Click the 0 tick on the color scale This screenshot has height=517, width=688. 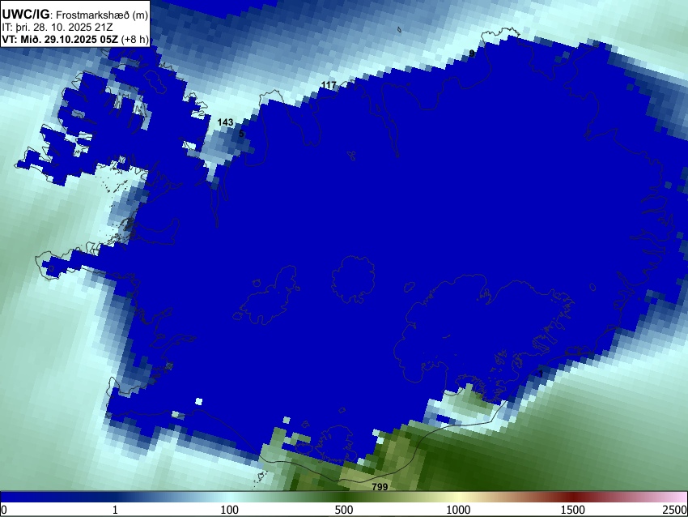(x=4, y=510)
